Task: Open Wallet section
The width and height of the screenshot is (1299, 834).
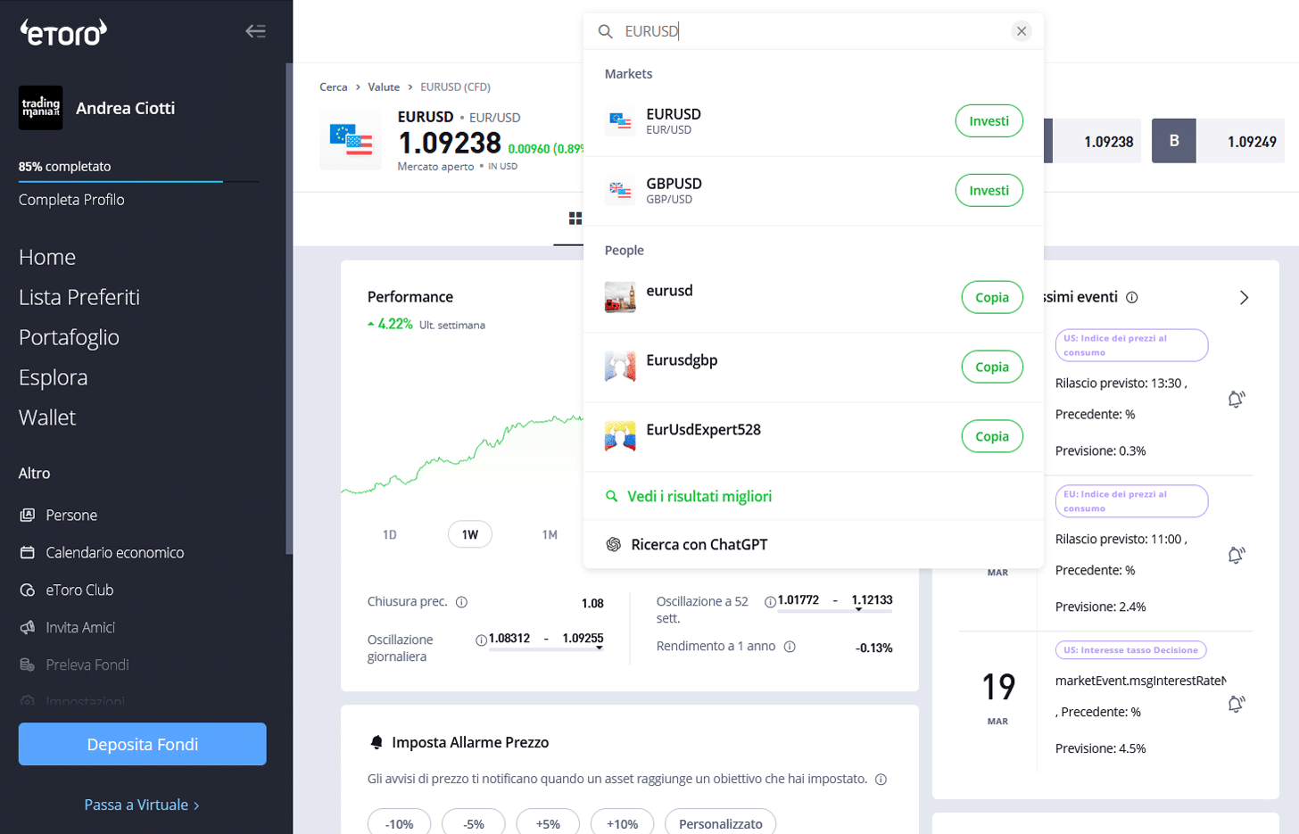Action: click(x=47, y=417)
